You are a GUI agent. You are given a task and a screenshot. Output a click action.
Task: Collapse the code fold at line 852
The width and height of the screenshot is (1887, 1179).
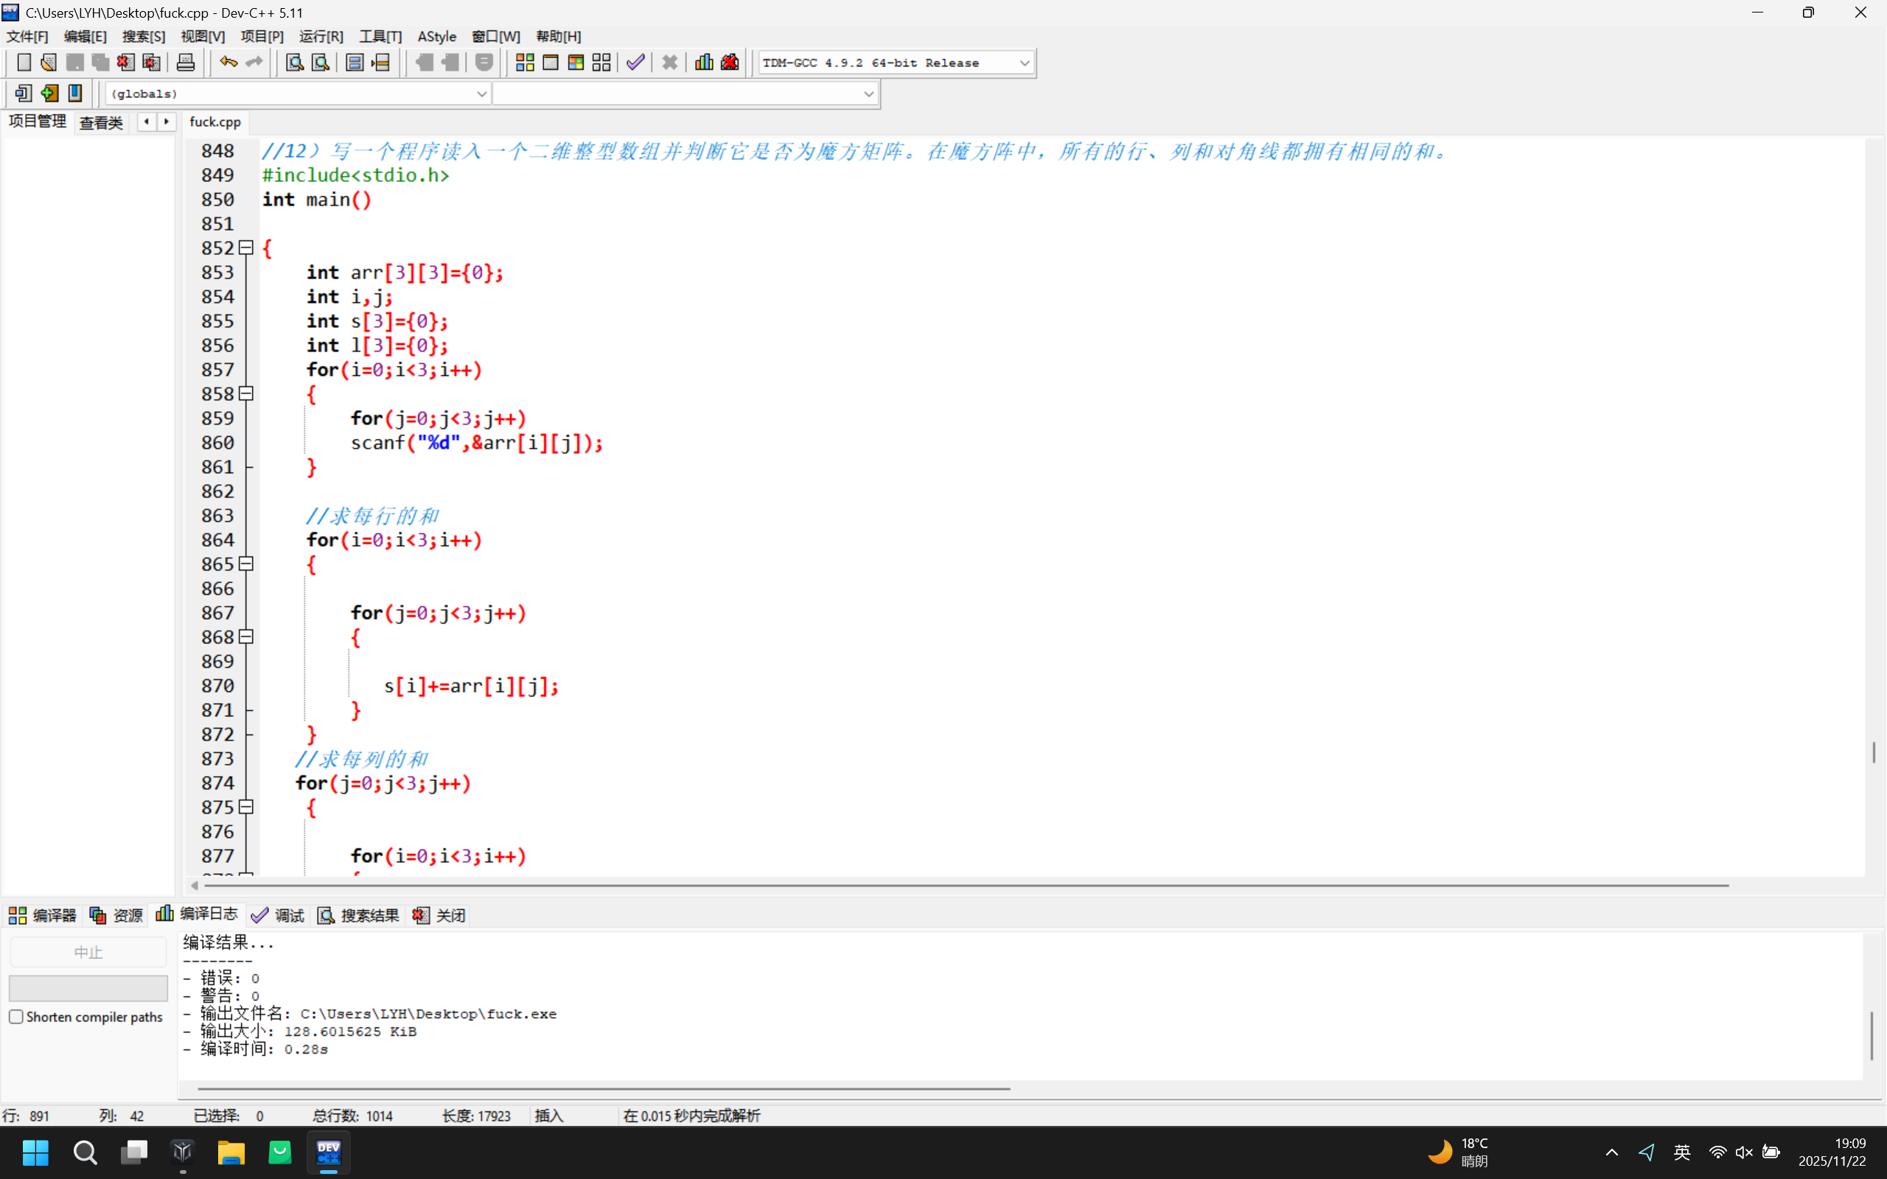(246, 248)
